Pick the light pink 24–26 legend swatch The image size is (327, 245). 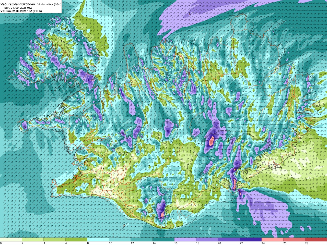(273, 239)
